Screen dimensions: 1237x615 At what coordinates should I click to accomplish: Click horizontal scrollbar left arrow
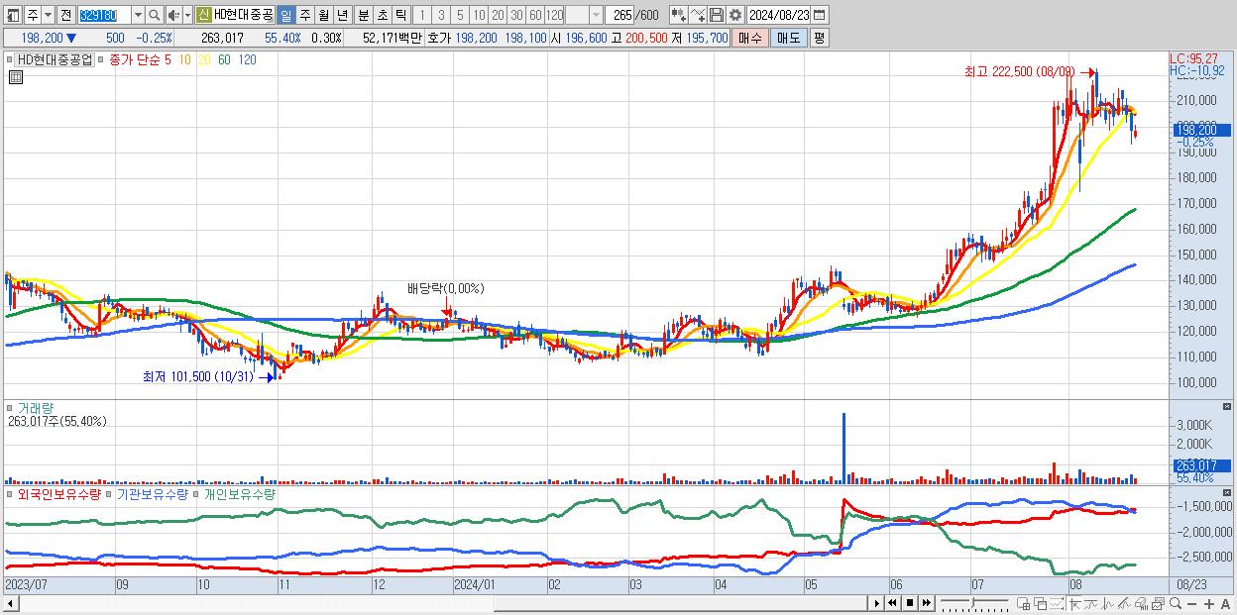pos(10,603)
